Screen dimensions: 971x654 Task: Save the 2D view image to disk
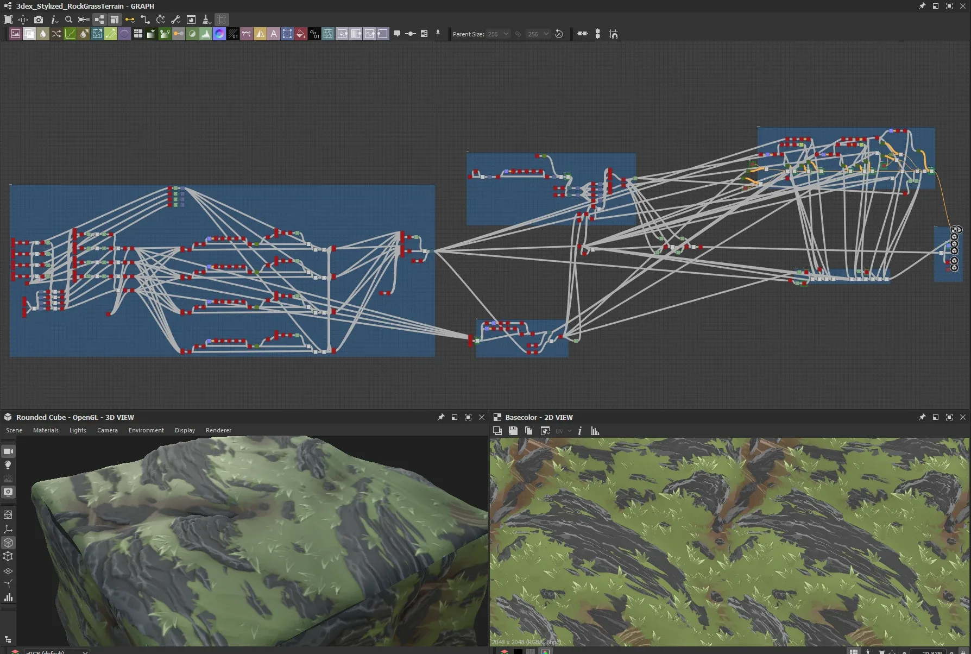(513, 431)
